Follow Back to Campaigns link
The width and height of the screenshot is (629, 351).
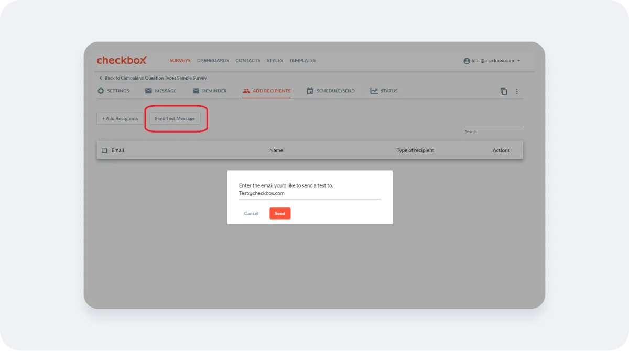(156, 78)
